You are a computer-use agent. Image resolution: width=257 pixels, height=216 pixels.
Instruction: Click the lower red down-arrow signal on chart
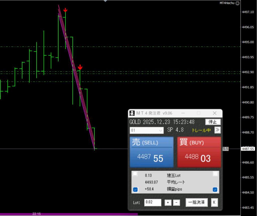pyautogui.click(x=80, y=67)
